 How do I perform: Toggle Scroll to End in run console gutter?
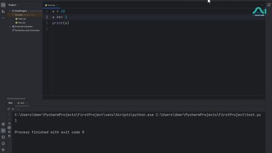9,127
